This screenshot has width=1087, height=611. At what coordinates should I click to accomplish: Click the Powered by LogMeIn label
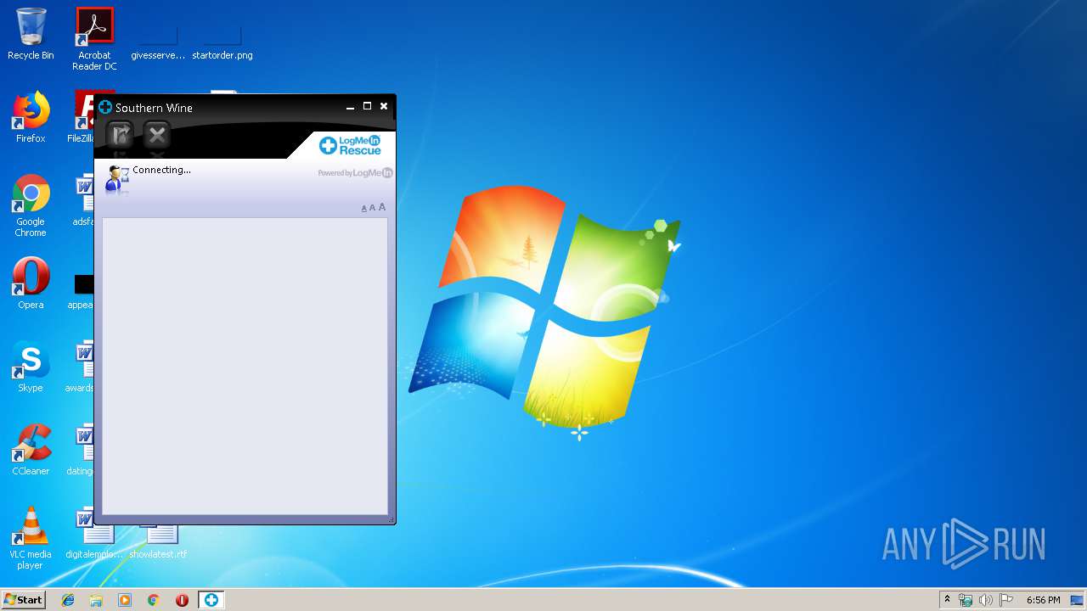[x=355, y=173]
